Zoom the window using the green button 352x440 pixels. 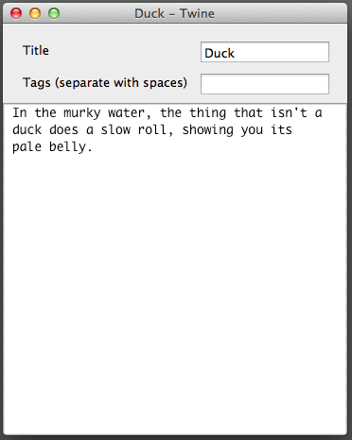(x=54, y=13)
